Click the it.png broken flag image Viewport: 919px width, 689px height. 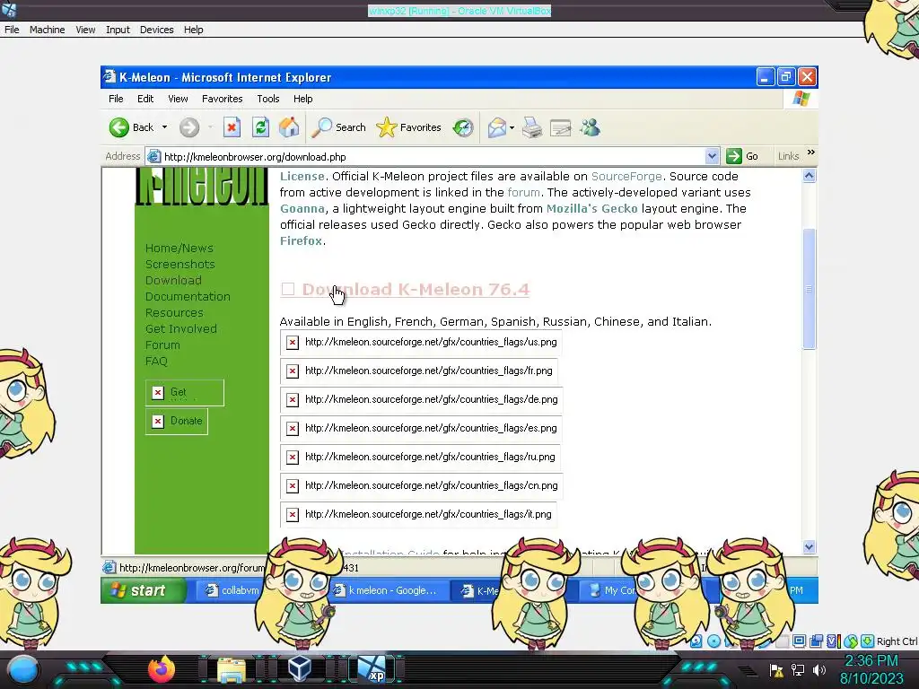(418, 514)
